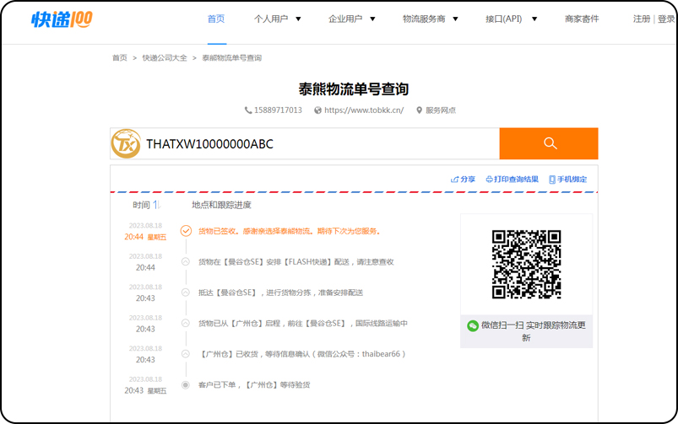Open https://www.tobkk.cn/ website link
Screen dimensions: 678x424
tap(364, 110)
